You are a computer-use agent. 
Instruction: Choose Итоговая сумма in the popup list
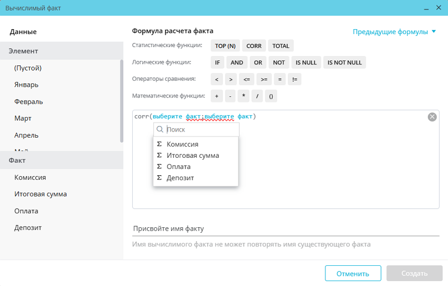point(193,156)
